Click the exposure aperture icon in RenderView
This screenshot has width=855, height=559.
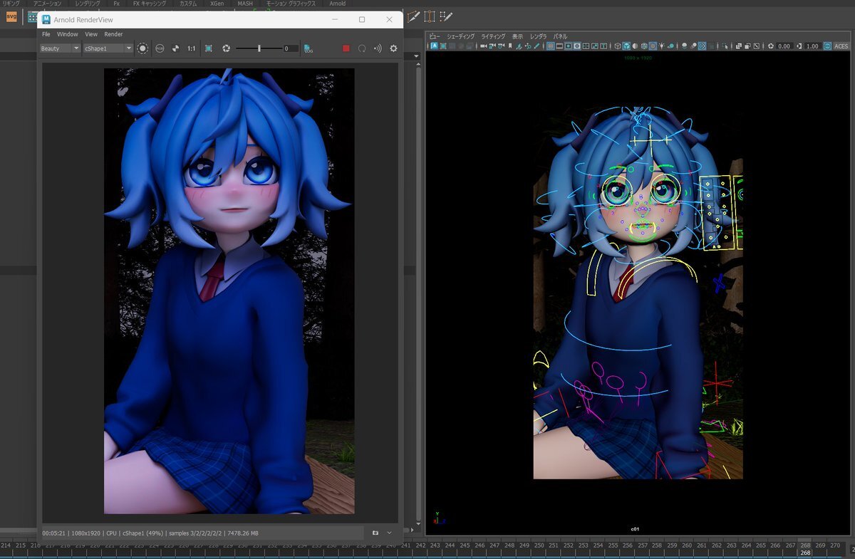226,48
